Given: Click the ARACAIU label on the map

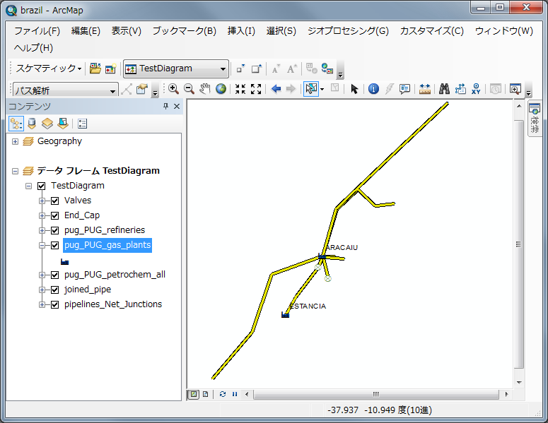Looking at the screenshot, I should [342, 247].
